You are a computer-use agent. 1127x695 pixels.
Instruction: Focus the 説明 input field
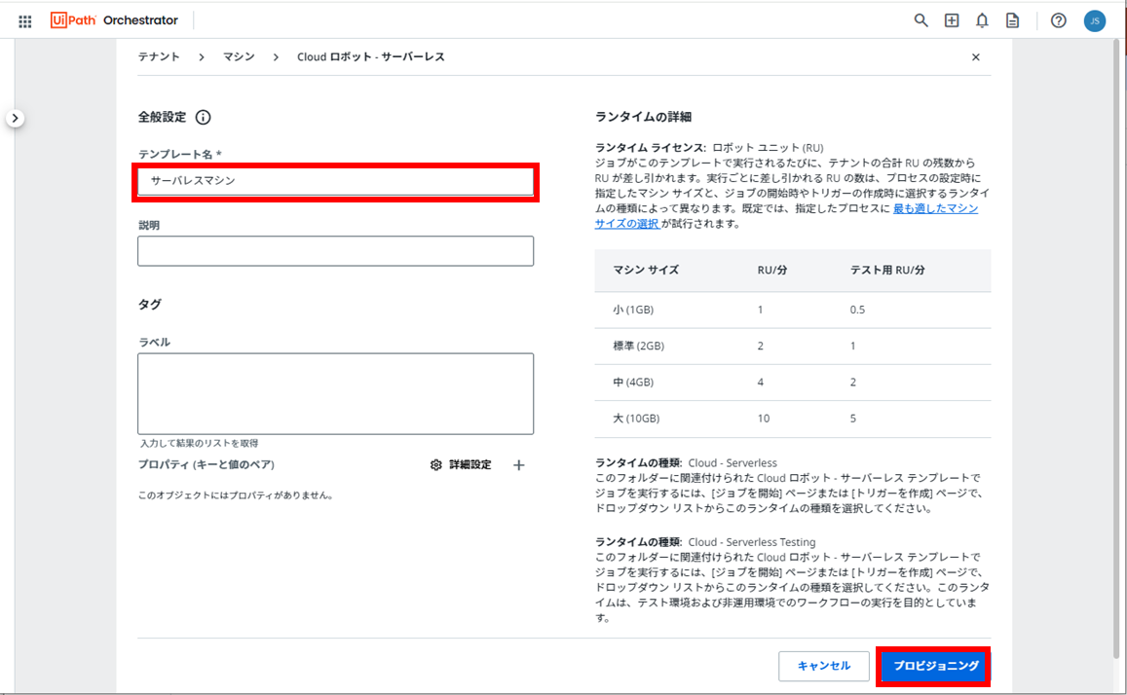tap(336, 251)
